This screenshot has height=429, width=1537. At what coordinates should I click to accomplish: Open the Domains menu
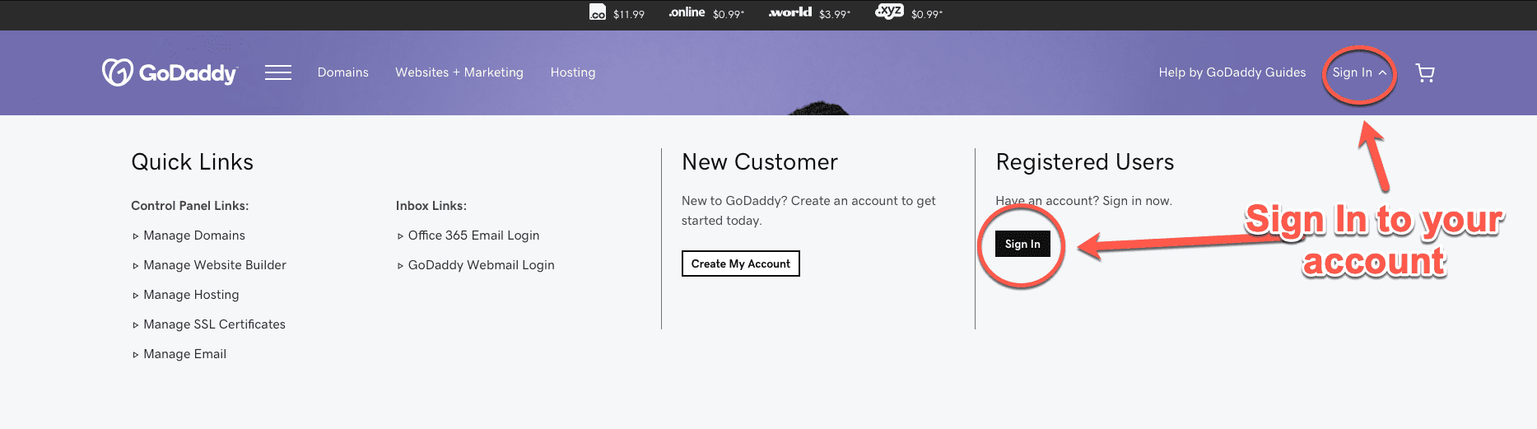click(342, 72)
